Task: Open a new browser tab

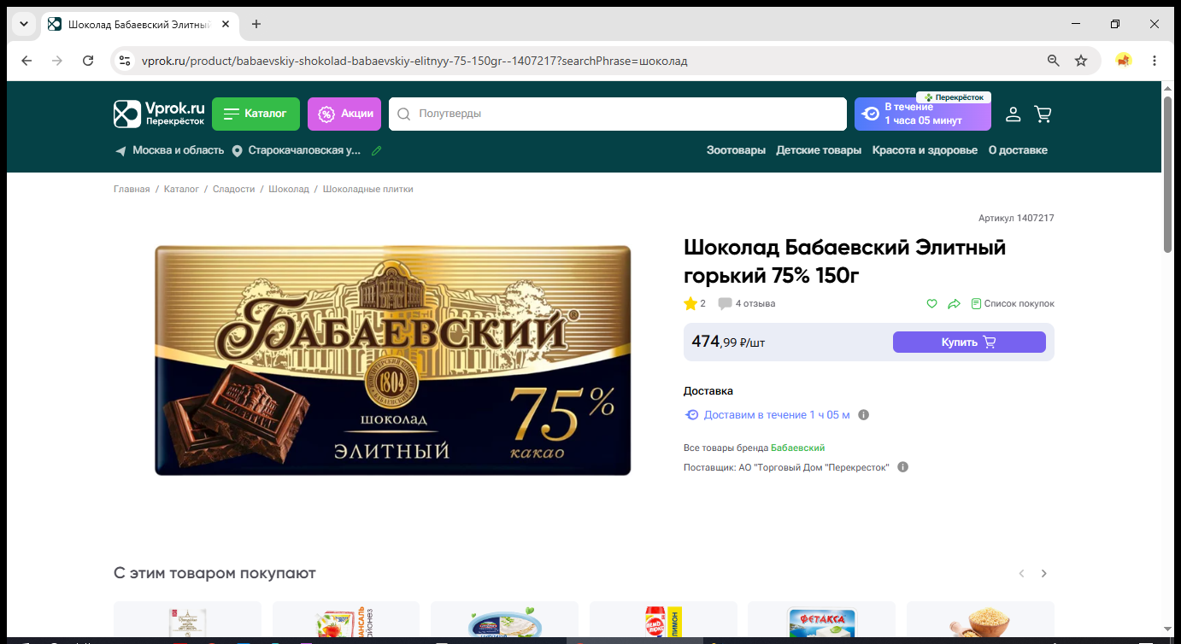Action: [x=256, y=24]
